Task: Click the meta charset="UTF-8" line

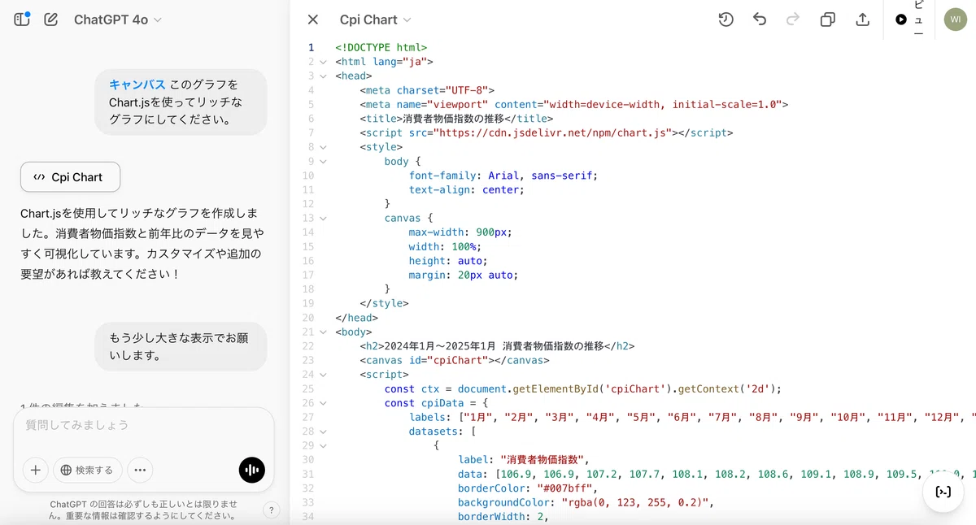Action: coord(427,90)
